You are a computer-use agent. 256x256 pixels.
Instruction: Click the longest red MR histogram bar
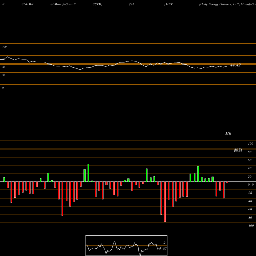pos(165,202)
